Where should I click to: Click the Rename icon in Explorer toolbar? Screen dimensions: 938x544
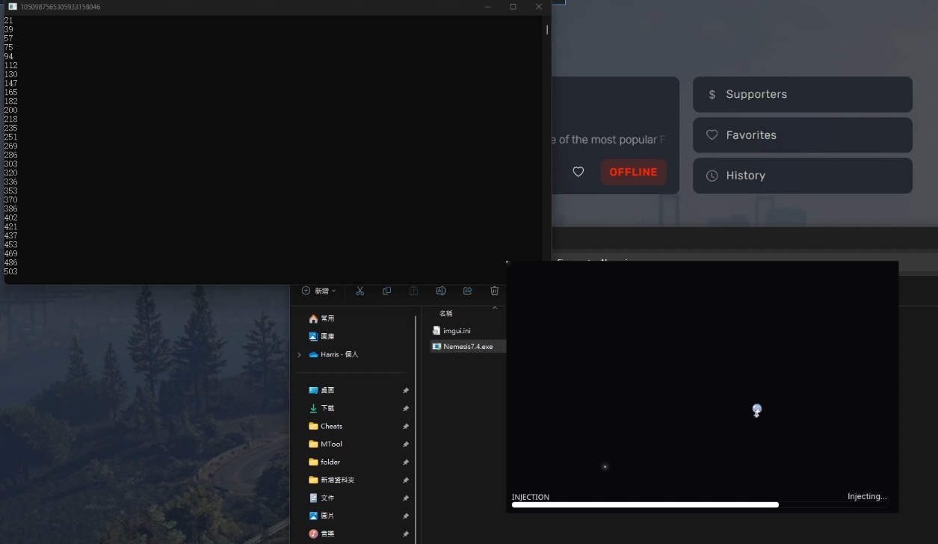[x=440, y=291]
